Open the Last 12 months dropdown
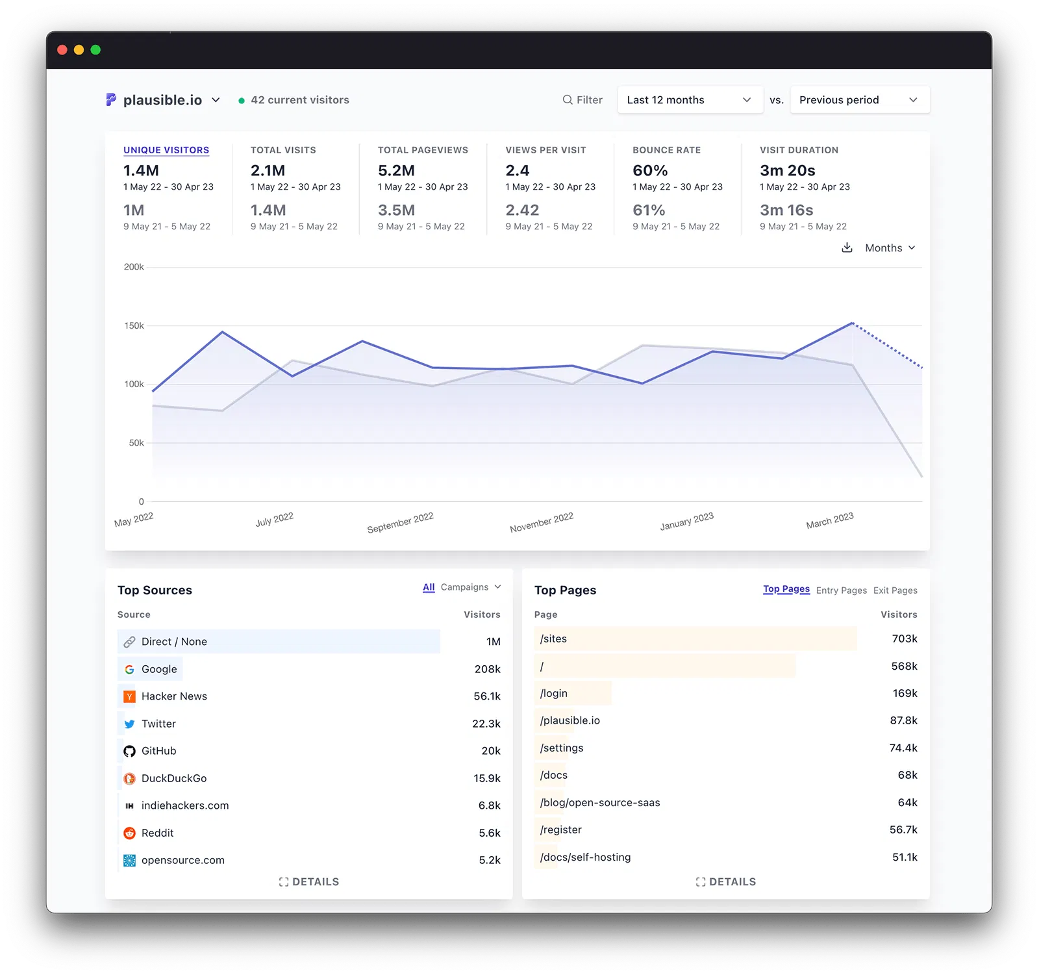This screenshot has width=1039, height=975. point(690,99)
